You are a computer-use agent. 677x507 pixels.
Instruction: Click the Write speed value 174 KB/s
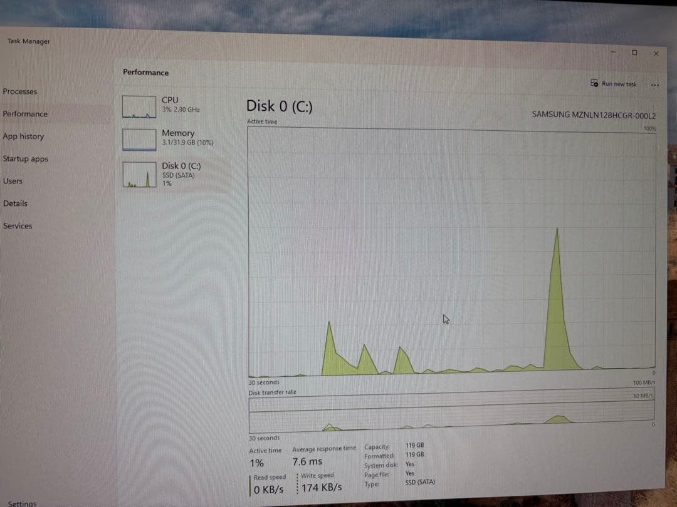(x=322, y=488)
